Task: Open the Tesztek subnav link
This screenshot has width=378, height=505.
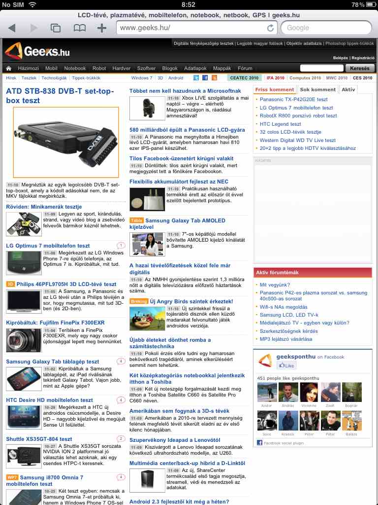Action: coord(29,78)
